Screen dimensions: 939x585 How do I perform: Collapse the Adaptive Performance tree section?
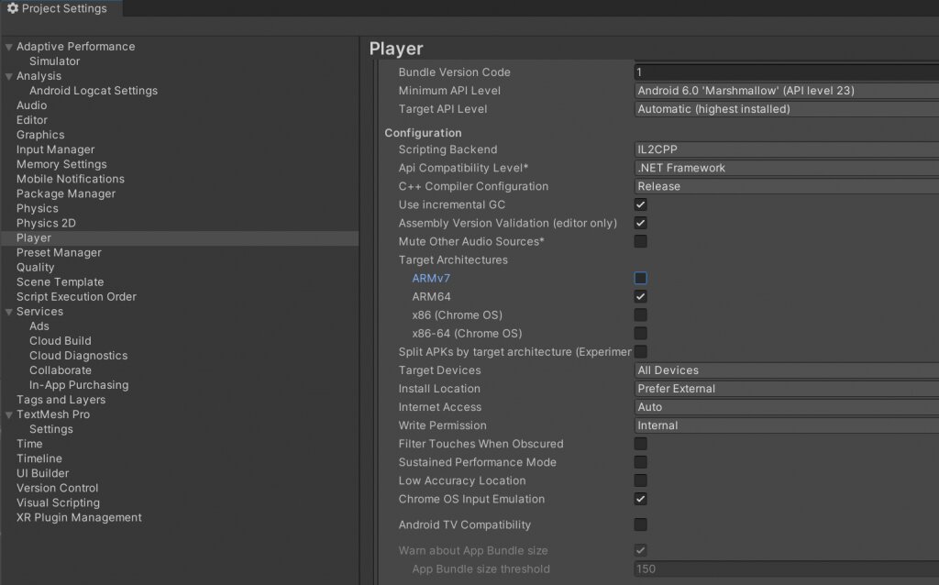[x=9, y=47]
